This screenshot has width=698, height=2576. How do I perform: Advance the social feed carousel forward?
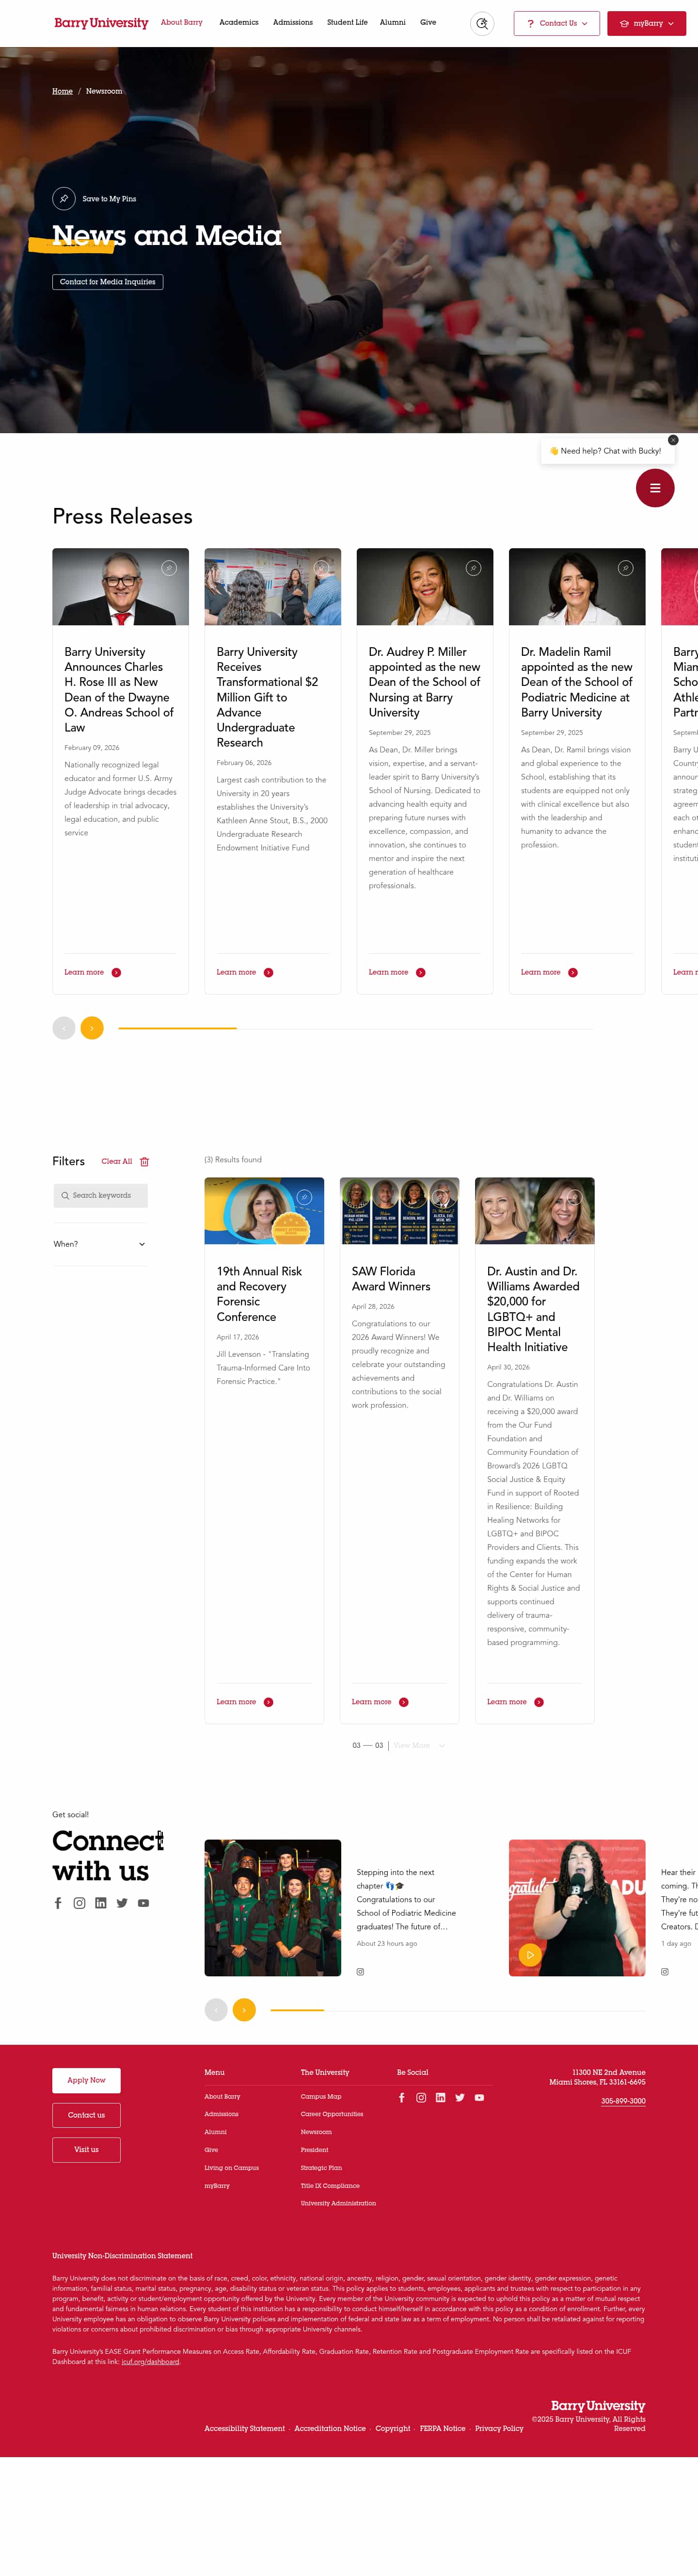pos(245,2010)
